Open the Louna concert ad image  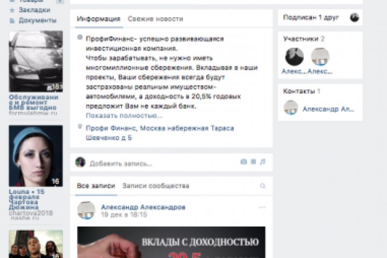(36, 156)
